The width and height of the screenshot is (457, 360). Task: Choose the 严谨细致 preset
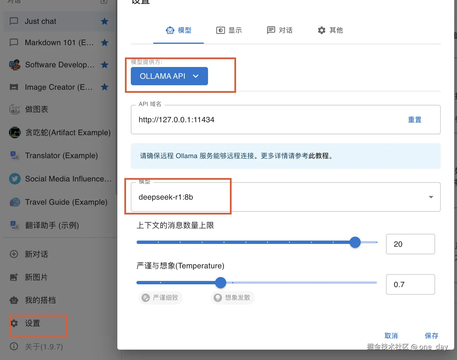pyautogui.click(x=160, y=297)
